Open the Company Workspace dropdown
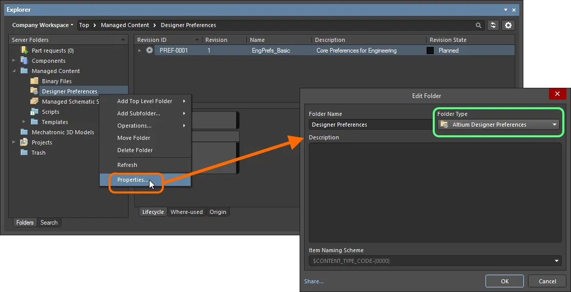Viewport: 571px width, 292px height. tap(43, 25)
